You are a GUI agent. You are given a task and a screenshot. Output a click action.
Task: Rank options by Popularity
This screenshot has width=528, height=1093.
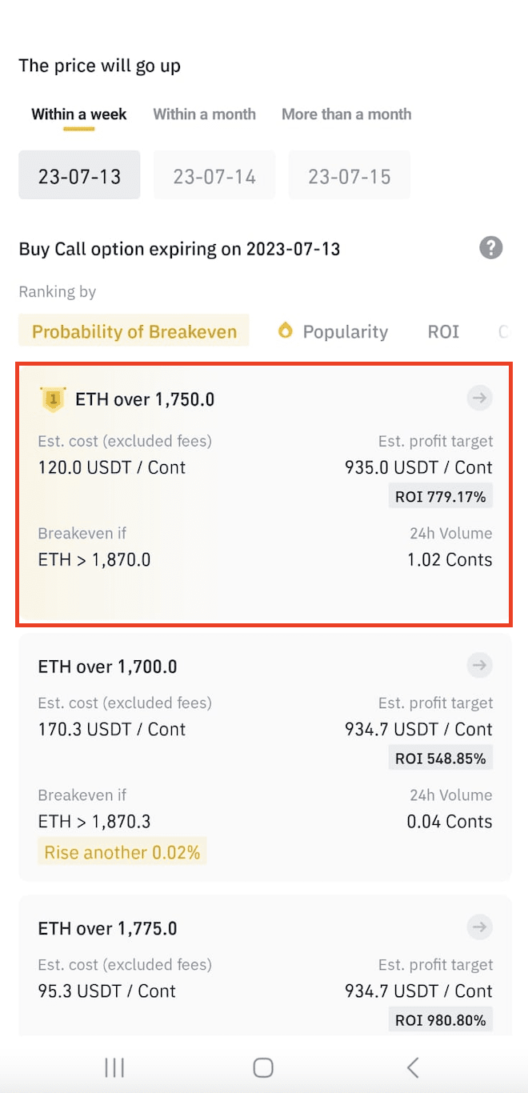click(x=345, y=331)
